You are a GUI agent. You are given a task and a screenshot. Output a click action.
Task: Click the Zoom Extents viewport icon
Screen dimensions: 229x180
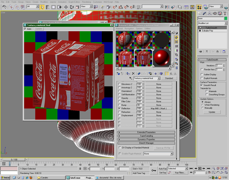pyautogui.click(x=222, y=169)
